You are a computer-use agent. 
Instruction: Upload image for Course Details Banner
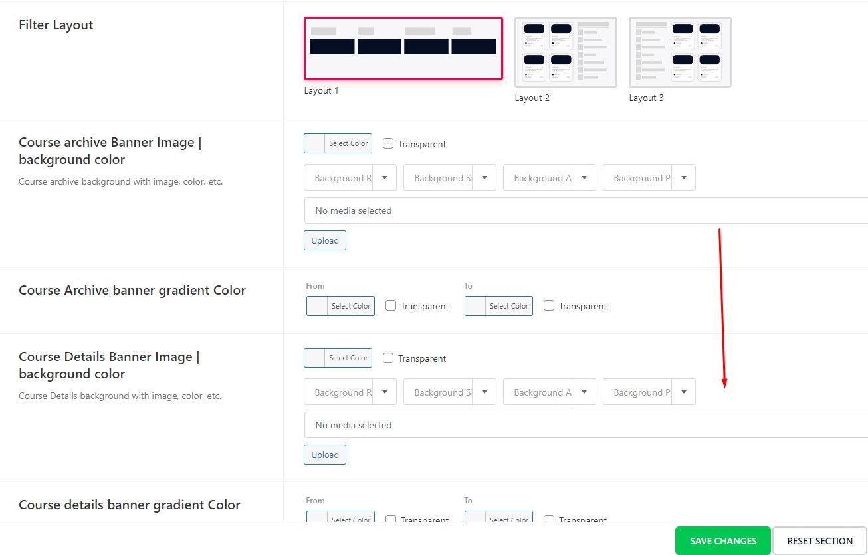pos(325,455)
